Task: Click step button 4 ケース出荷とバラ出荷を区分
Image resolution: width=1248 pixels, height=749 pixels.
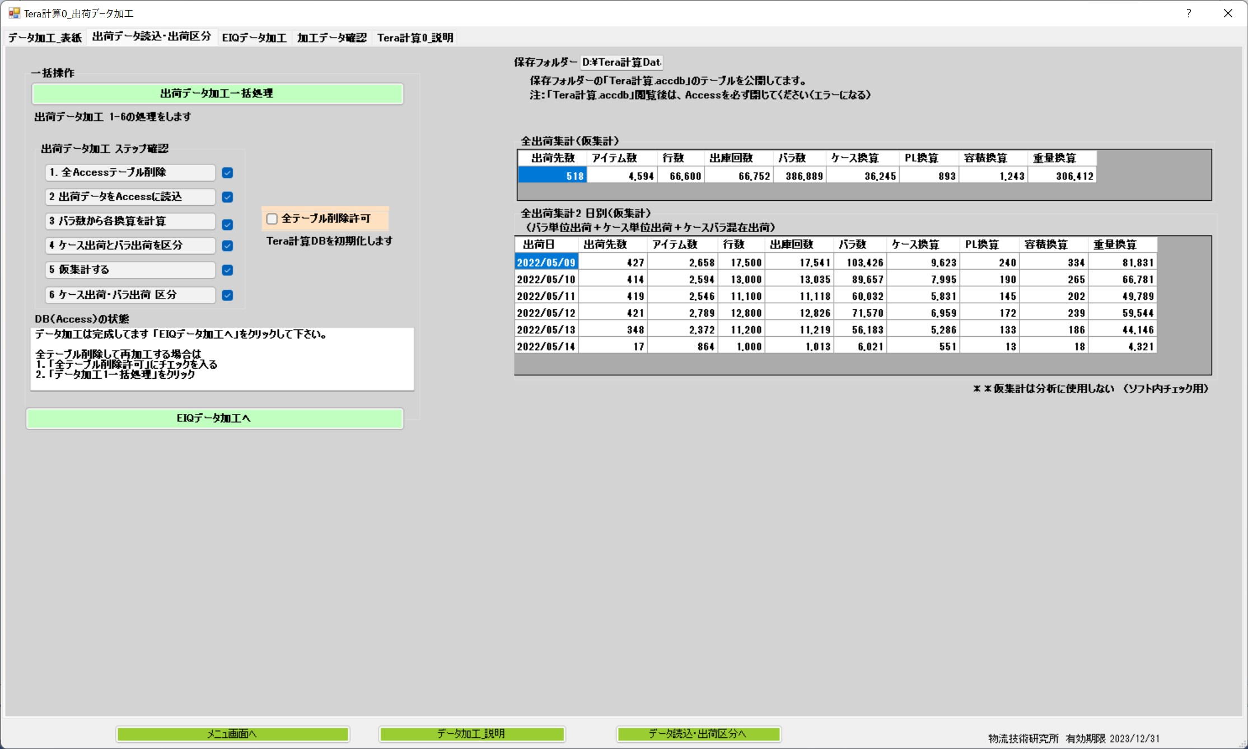Action: coord(130,246)
